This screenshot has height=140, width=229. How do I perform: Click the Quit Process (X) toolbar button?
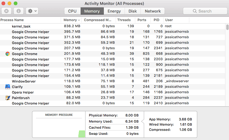(6, 11)
